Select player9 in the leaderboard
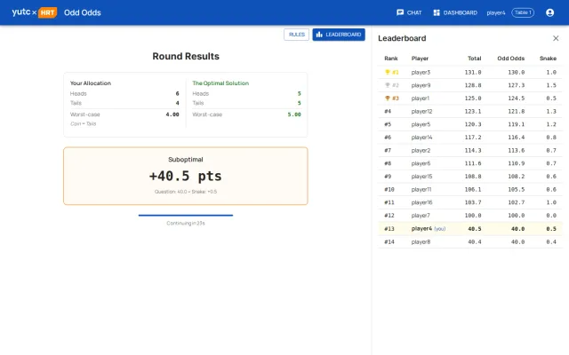Screen dimensions: 569x355 point(421,85)
